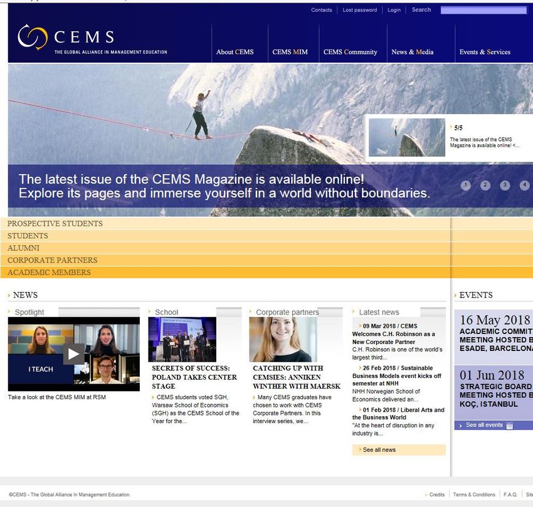533x507 pixels.
Task: Click the CEMS Magazine banner thumbnail
Action: [406, 137]
